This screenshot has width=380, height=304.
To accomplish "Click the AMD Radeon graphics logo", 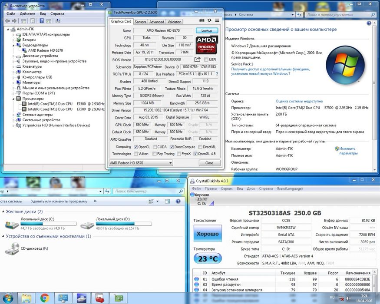I will tap(207, 45).
